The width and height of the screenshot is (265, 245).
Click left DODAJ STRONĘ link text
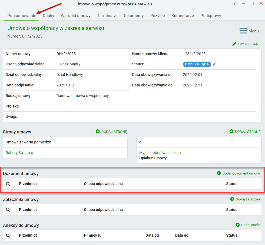[x=114, y=132]
